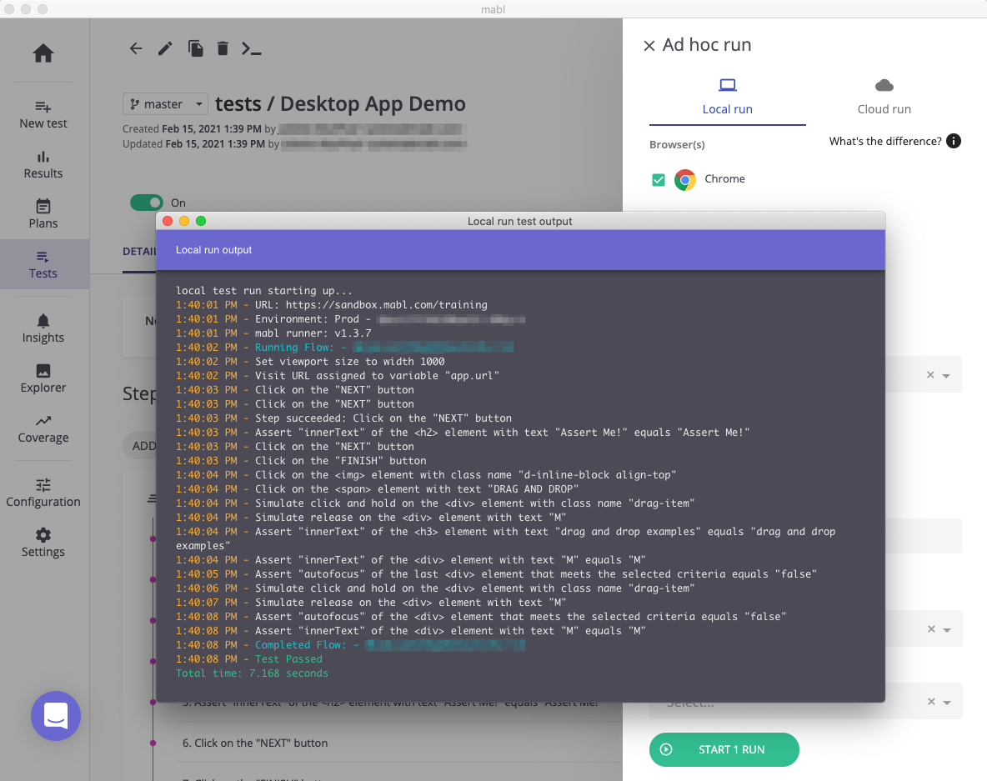
Task: Click the Test Passed output line
Action: point(248,659)
